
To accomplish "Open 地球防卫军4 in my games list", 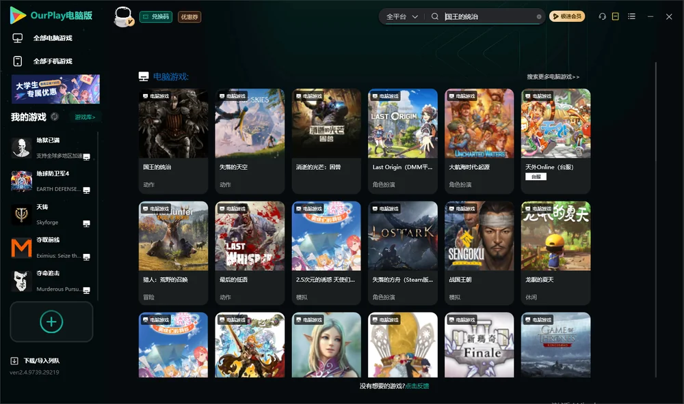I will point(51,181).
